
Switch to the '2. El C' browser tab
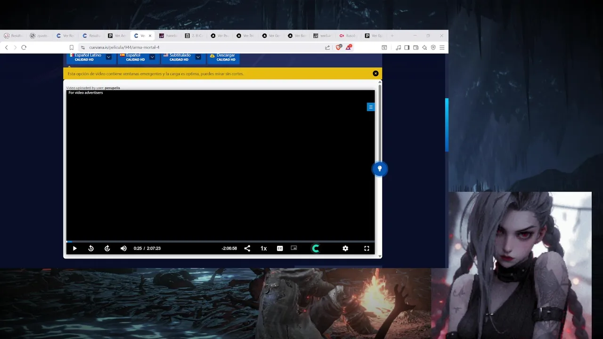(x=194, y=36)
